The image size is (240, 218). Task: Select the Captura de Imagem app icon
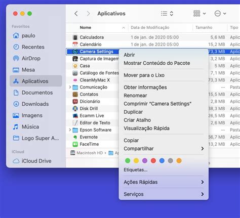pyautogui.click(x=75, y=59)
